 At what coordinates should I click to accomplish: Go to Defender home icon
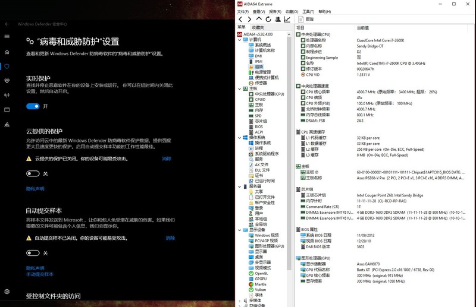pyautogui.click(x=7, y=52)
